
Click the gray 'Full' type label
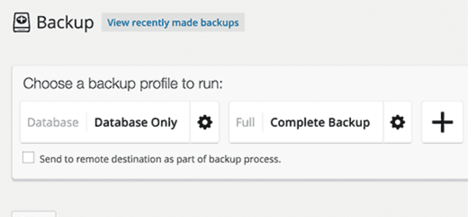pyautogui.click(x=245, y=123)
